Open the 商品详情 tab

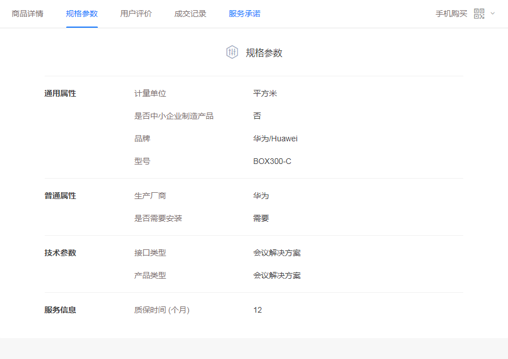pyautogui.click(x=28, y=14)
